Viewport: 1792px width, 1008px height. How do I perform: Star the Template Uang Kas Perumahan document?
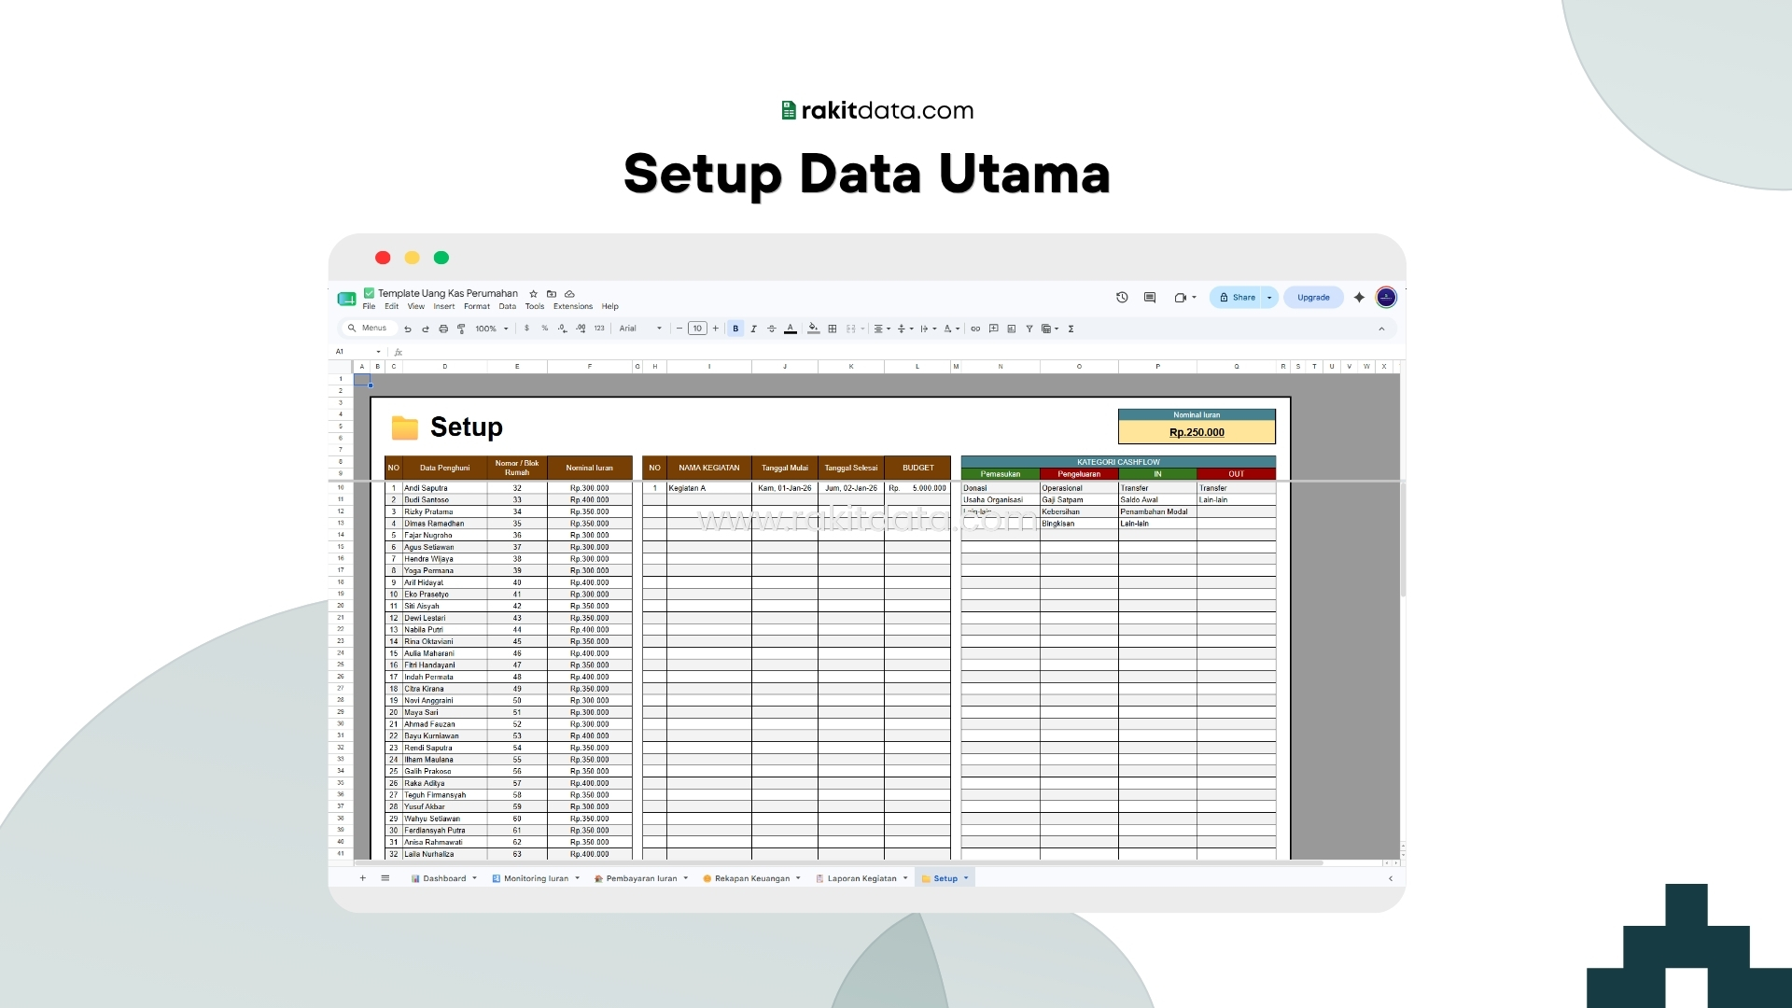[x=534, y=294]
